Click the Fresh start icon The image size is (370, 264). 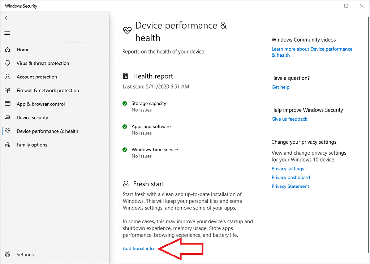point(126,183)
